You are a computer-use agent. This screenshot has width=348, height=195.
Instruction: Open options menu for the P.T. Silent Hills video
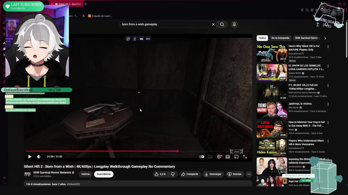pyautogui.click(x=328, y=86)
